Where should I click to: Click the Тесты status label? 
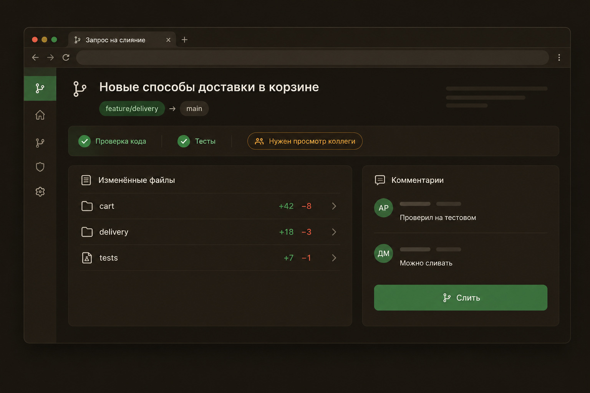click(205, 141)
